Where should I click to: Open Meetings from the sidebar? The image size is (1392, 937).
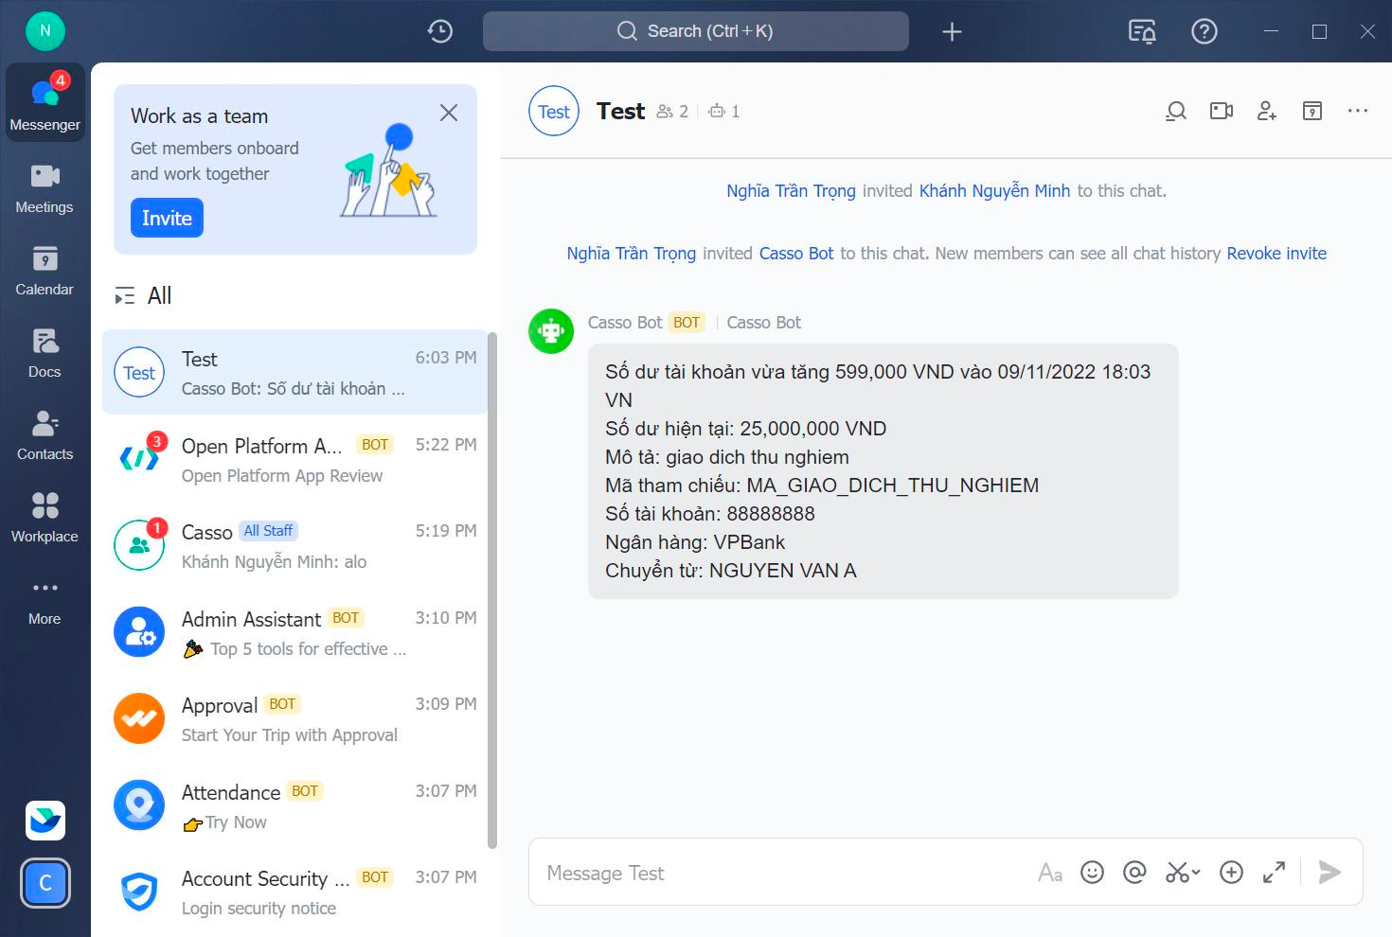[x=45, y=187]
